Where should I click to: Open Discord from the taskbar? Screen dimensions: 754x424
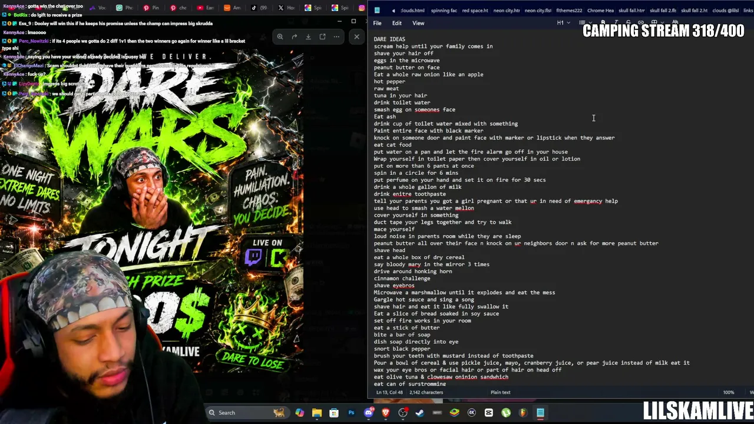pyautogui.click(x=369, y=413)
